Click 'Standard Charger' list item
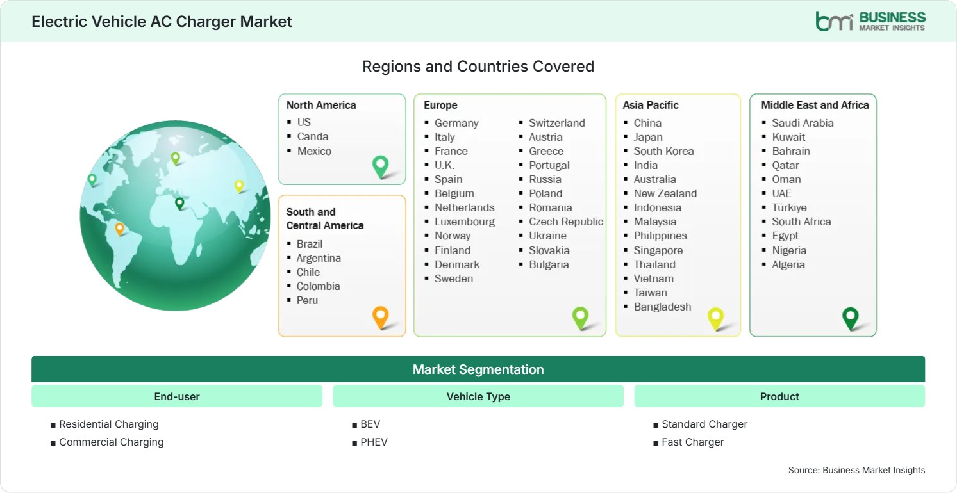Image resolution: width=957 pixels, height=493 pixels. coord(704,424)
